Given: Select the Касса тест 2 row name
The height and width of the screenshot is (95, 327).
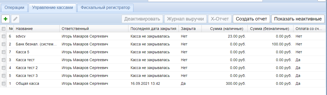Looking at the screenshot, I should (x=27, y=68).
